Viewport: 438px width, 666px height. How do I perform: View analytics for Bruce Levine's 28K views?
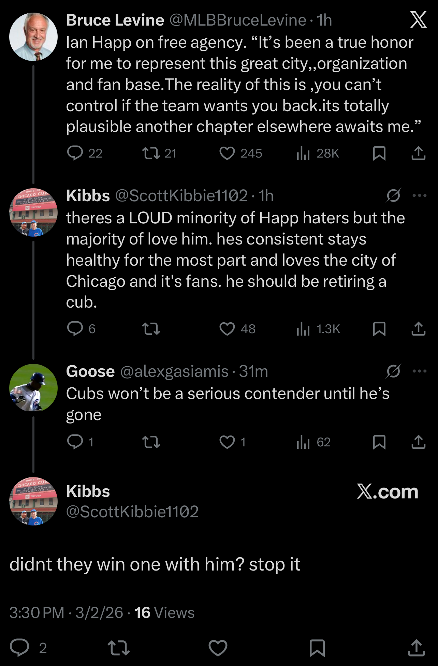(x=303, y=153)
